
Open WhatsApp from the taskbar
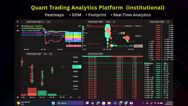click(x=120, y=103)
